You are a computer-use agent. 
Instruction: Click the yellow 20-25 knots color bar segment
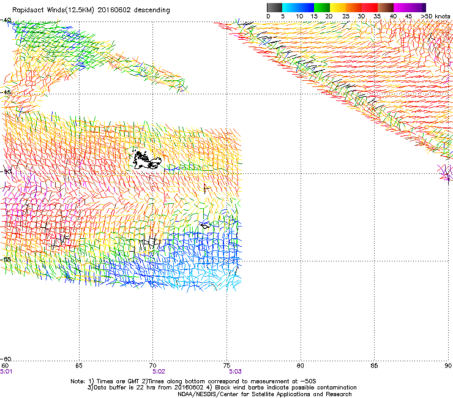[x=338, y=7]
